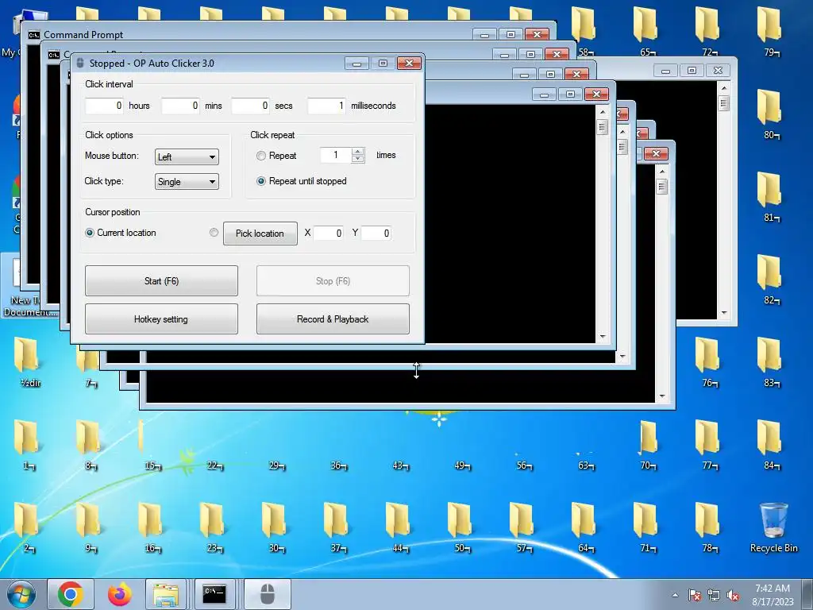Image resolution: width=813 pixels, height=610 pixels.
Task: Select desktop folder 2
Action: pyautogui.click(x=28, y=527)
